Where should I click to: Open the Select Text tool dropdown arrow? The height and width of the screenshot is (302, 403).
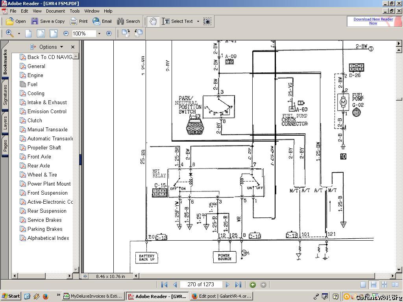(x=198, y=21)
